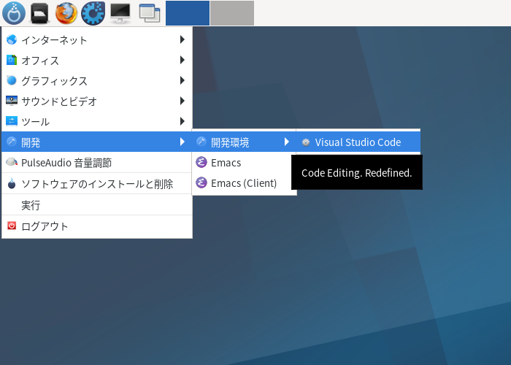The height and width of the screenshot is (365, 511).
Task: Click the Visual Studio Code gear icon
Action: [x=306, y=142]
